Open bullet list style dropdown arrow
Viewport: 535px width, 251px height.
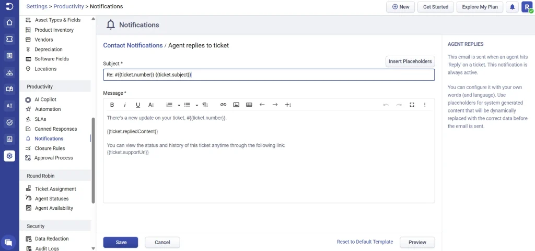point(197,105)
